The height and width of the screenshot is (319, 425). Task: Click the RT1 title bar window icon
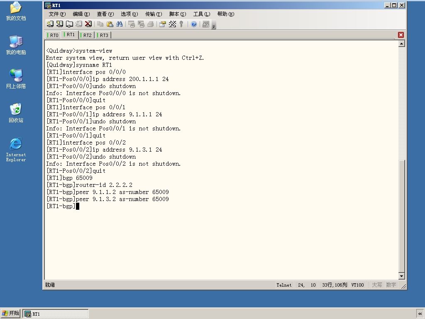(48, 5)
